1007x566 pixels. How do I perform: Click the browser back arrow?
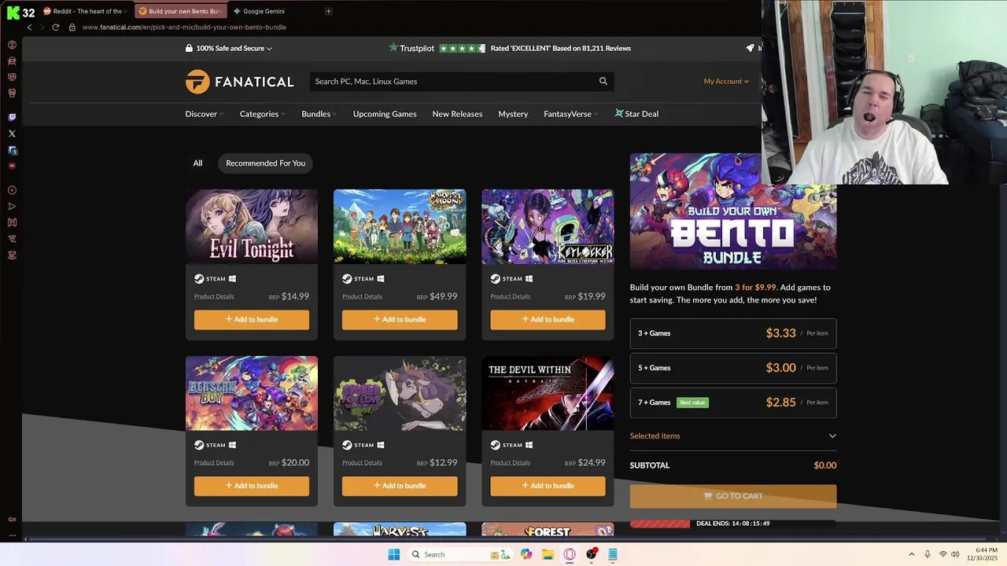(x=29, y=27)
